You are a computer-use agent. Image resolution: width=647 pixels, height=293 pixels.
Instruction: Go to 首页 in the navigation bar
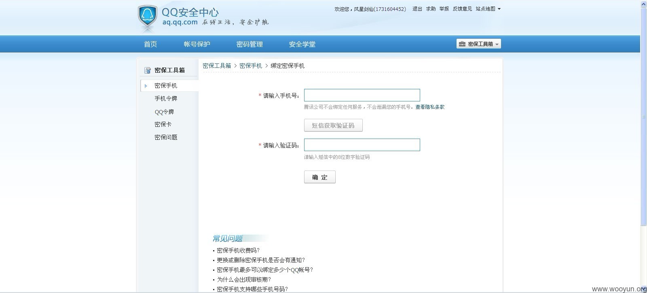[150, 44]
